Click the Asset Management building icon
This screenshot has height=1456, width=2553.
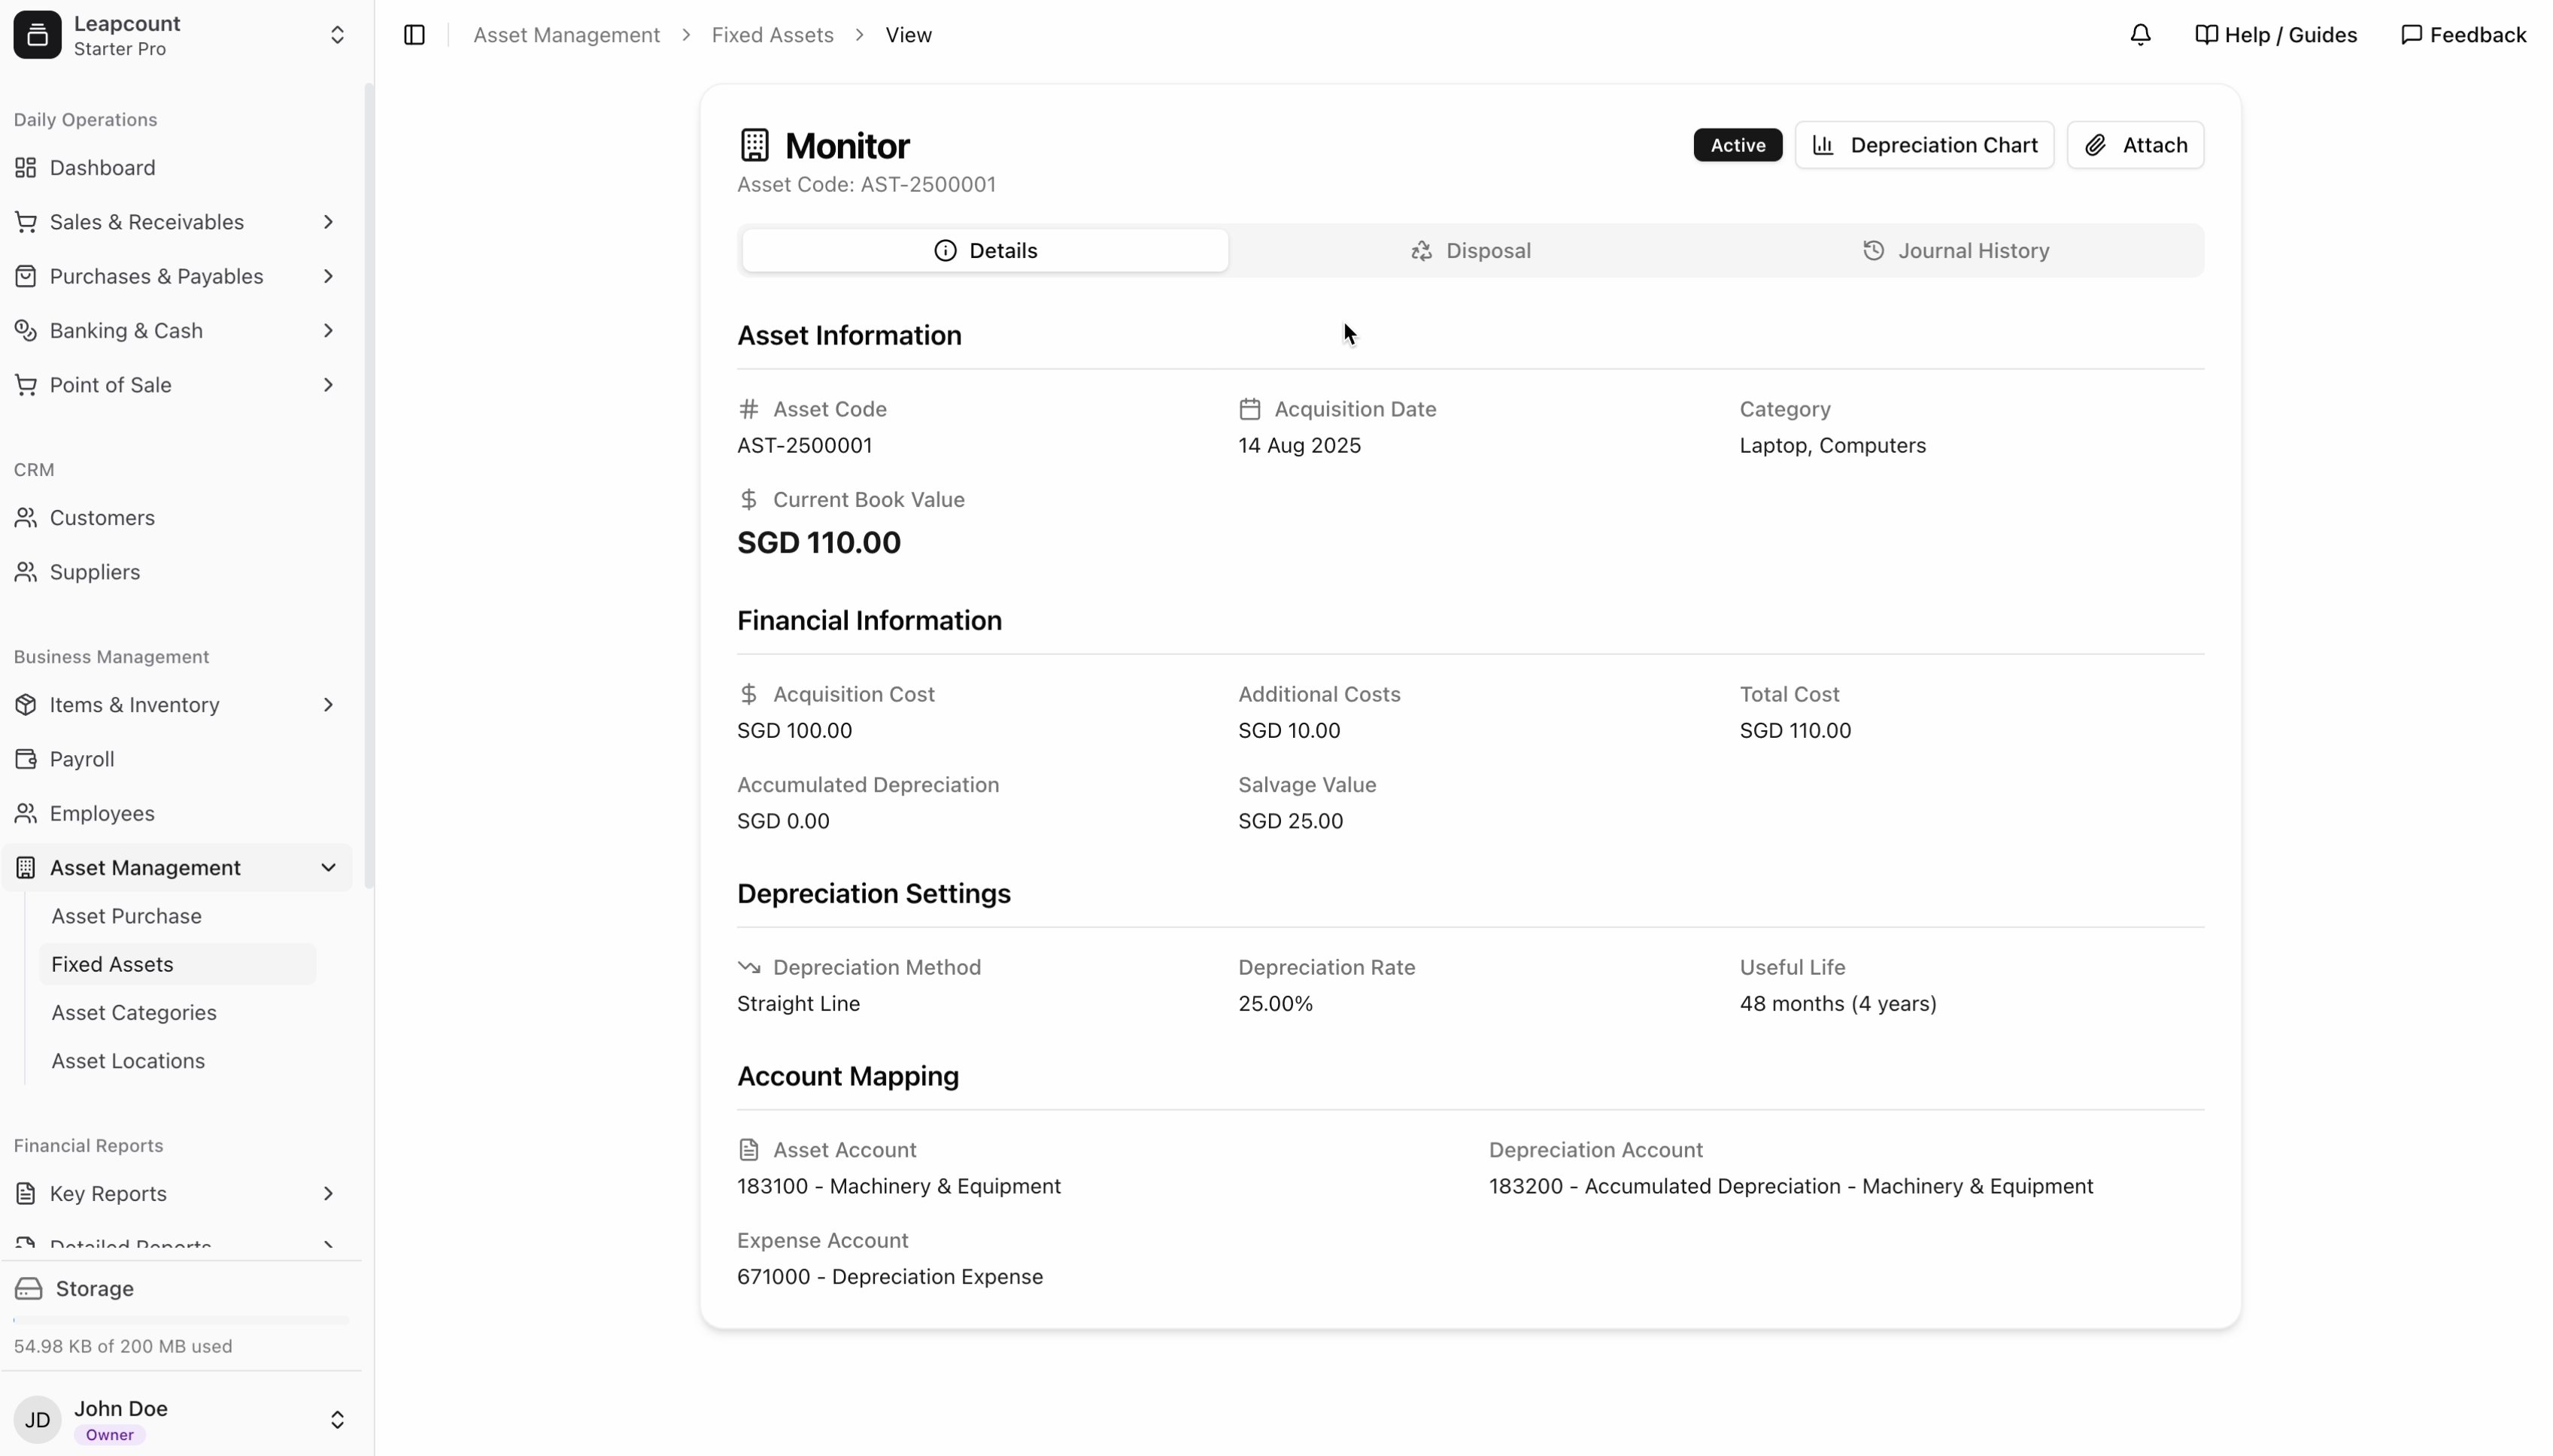point(26,868)
